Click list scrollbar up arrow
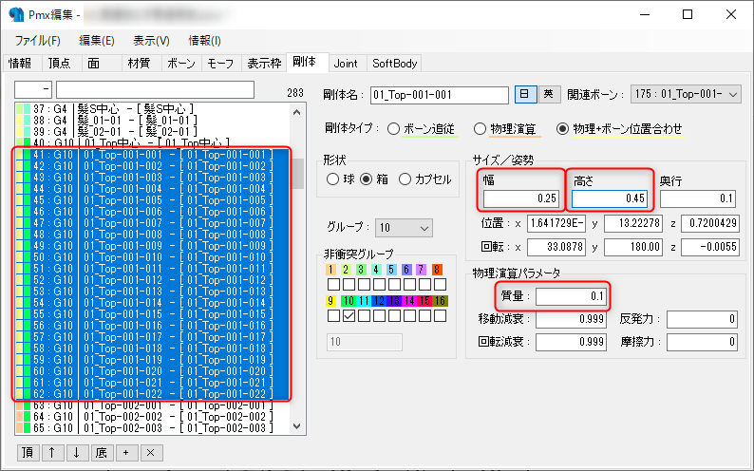The width and height of the screenshot is (754, 471). 296,112
